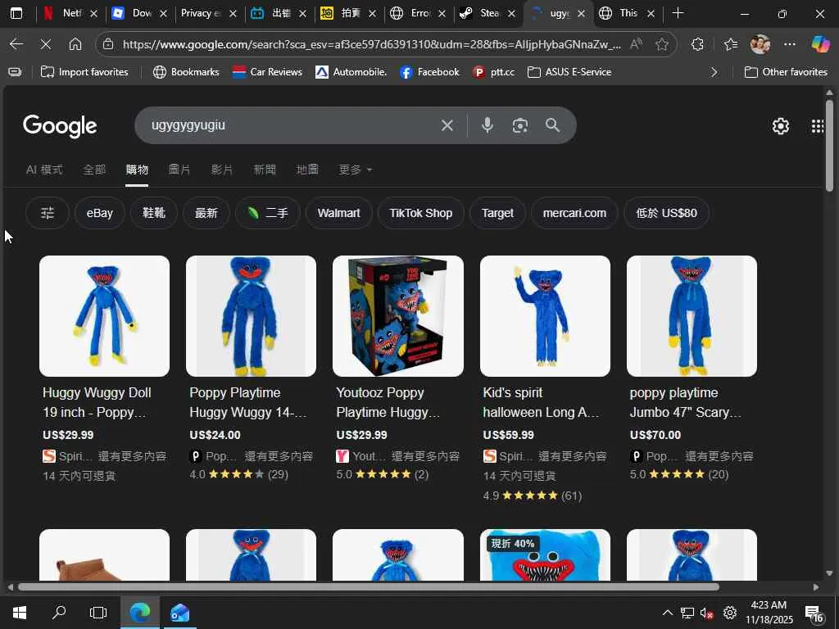Stop page loading with the X button
The width and height of the screenshot is (839, 629).
tap(46, 44)
